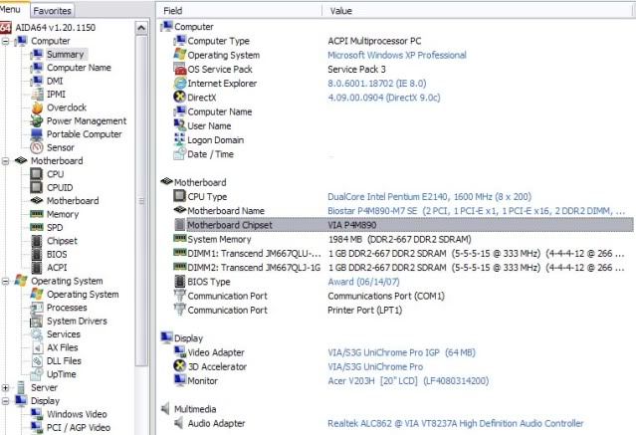Open the IPMI tree icon
Screen dimensions: 636x435
coord(37,95)
